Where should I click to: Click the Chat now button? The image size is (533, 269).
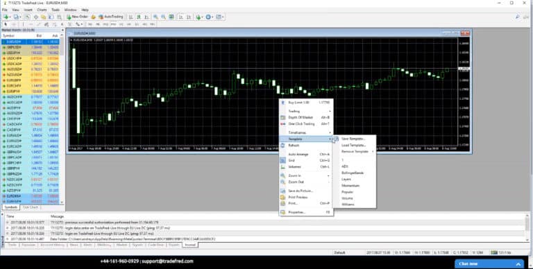click(x=489, y=264)
